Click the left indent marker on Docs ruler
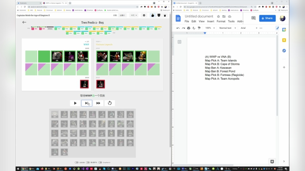The image size is (305, 171). (205, 33)
